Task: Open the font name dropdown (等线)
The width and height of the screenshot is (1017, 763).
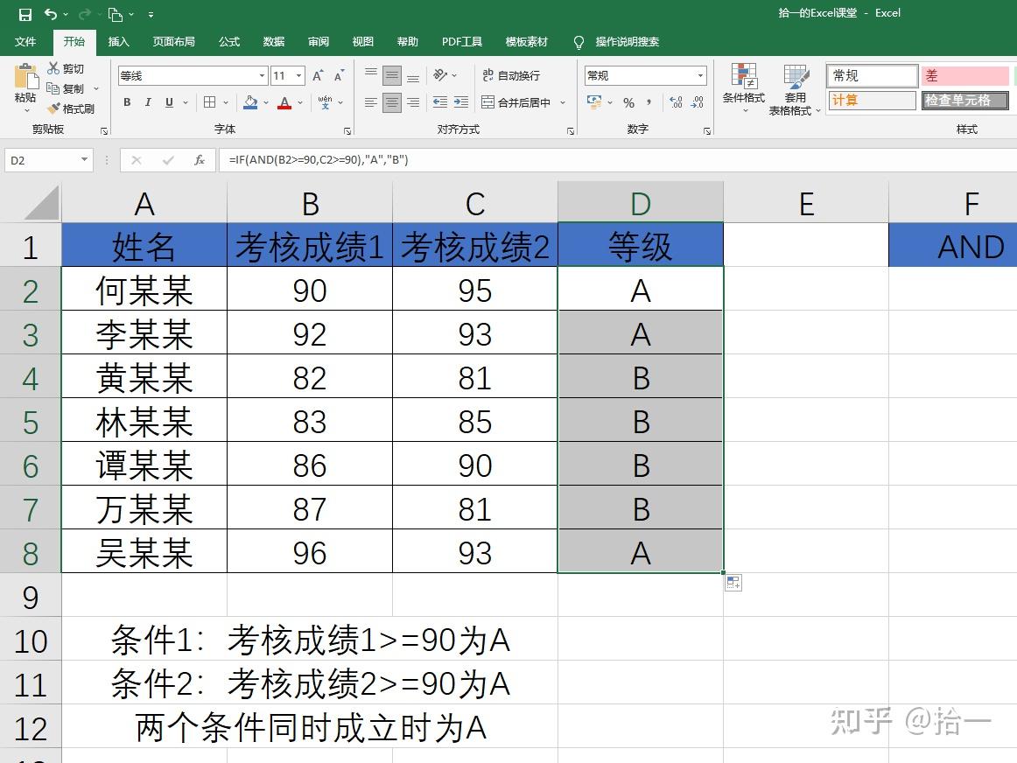Action: (262, 76)
